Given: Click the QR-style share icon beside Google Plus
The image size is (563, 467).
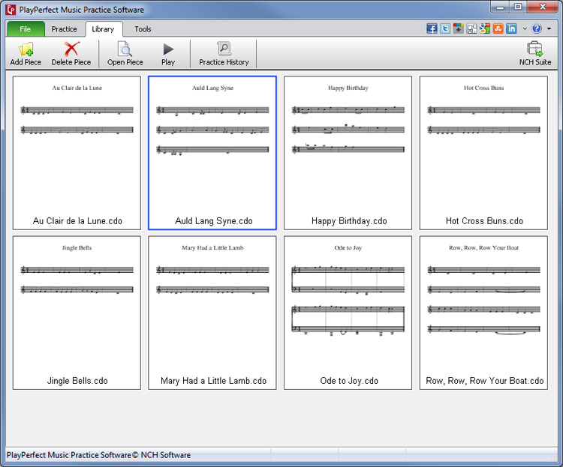Looking at the screenshot, I should click(x=471, y=28).
